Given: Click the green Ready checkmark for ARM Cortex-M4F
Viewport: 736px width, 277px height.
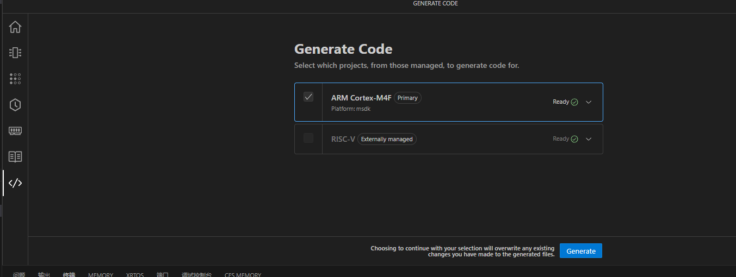Looking at the screenshot, I should coord(574,102).
